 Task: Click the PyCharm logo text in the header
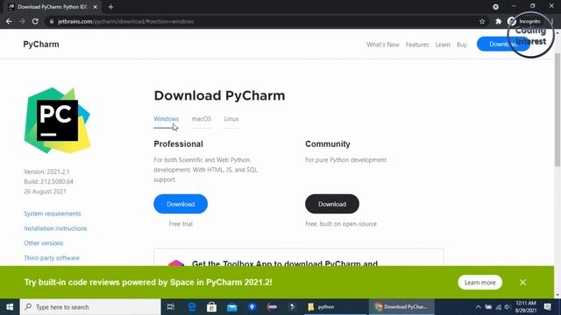click(x=41, y=45)
